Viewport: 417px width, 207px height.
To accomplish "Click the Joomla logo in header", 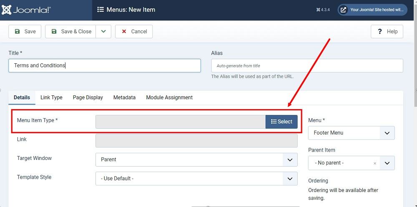I will coord(26,10).
